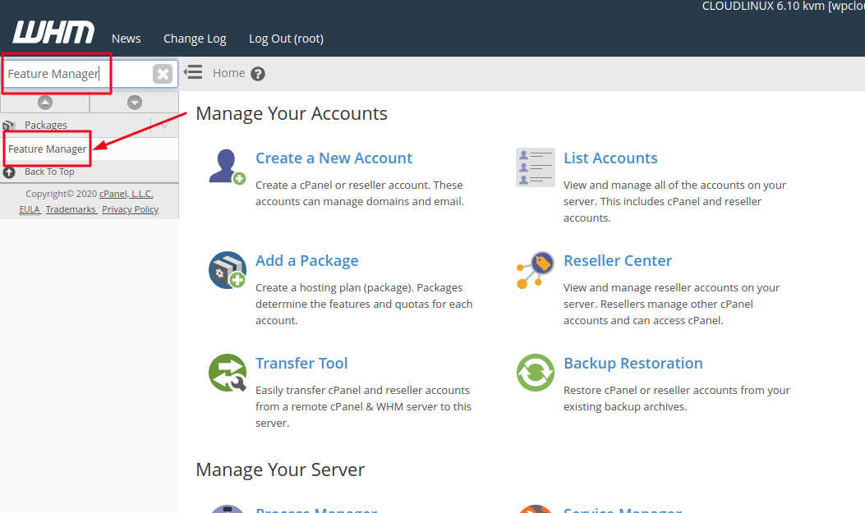
Task: Click the Reseller Center icon
Action: 535,269
